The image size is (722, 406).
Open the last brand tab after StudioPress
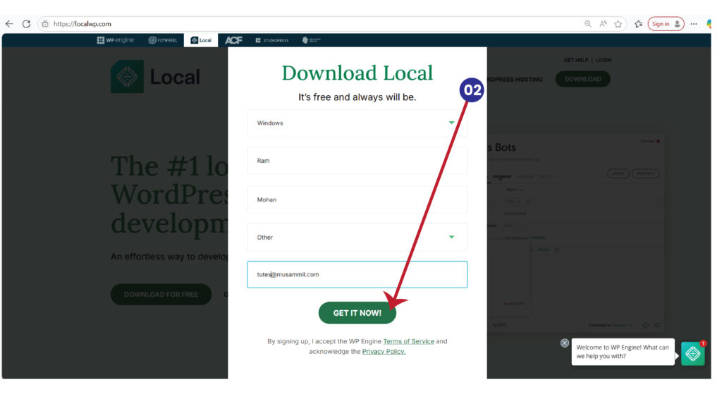coord(311,40)
